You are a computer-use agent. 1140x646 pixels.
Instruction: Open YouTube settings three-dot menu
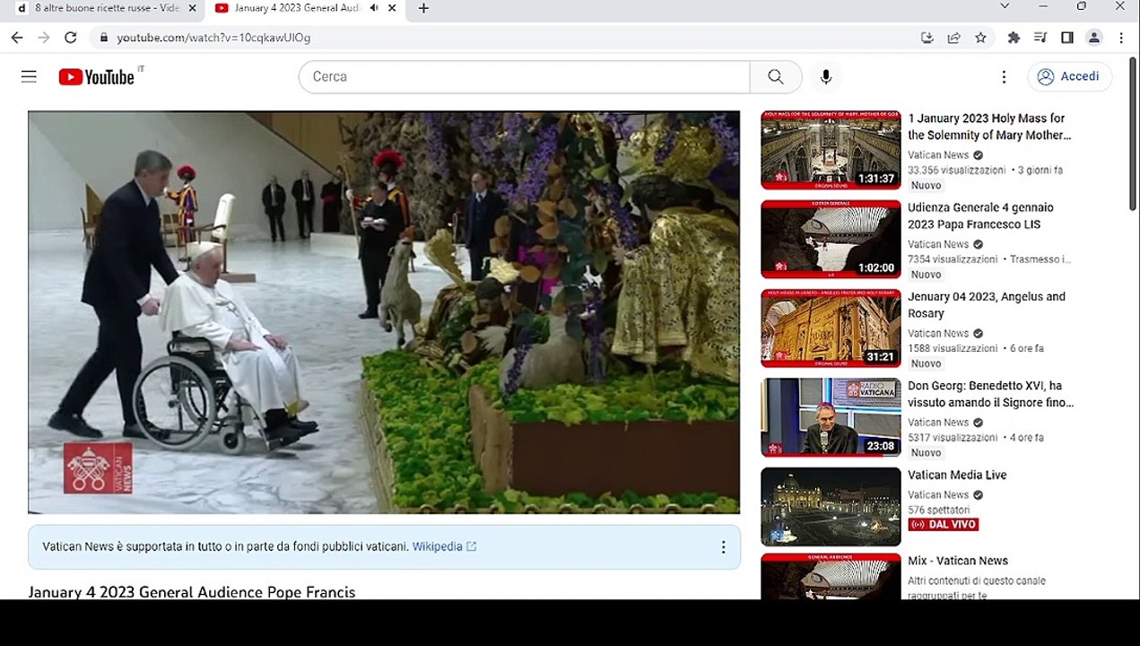click(1004, 77)
